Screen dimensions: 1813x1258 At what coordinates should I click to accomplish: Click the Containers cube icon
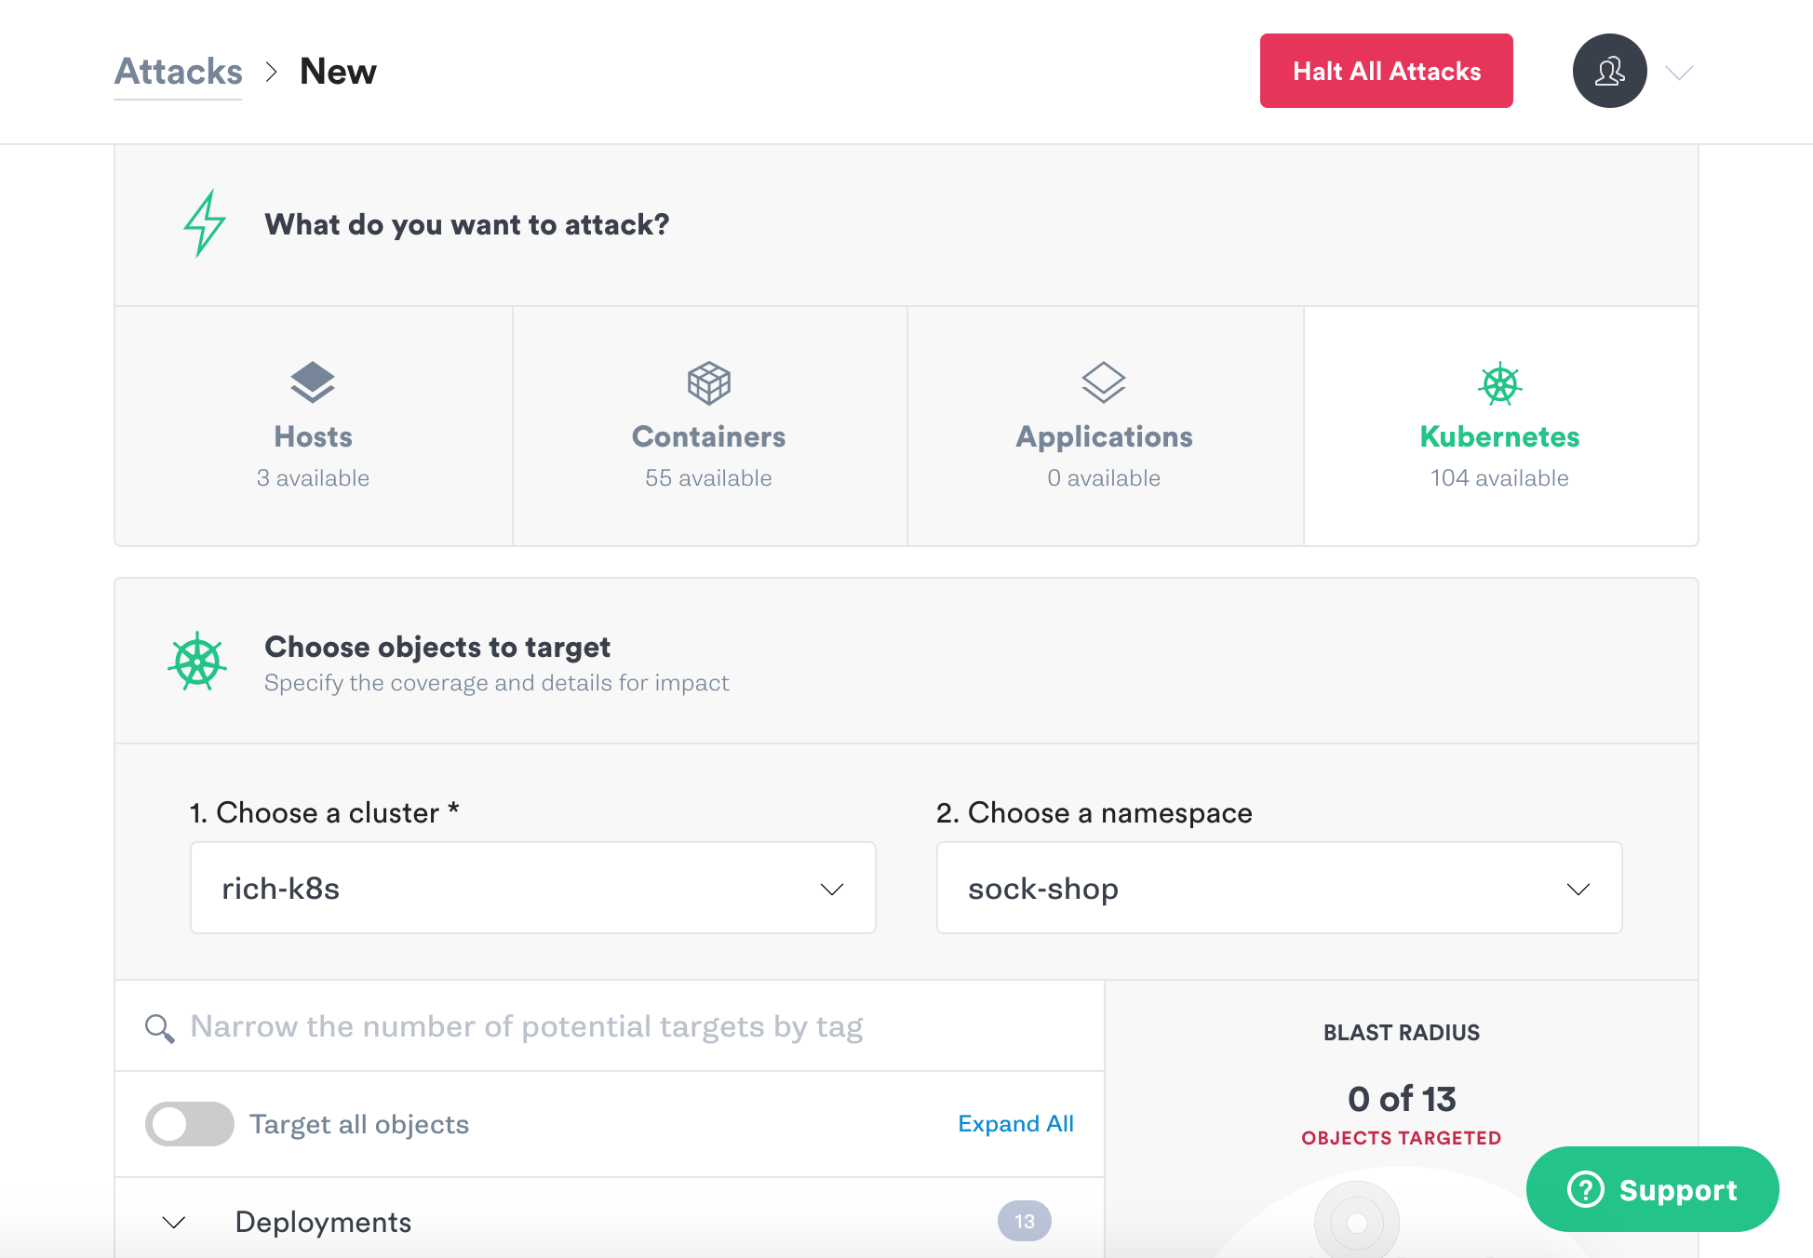708,382
